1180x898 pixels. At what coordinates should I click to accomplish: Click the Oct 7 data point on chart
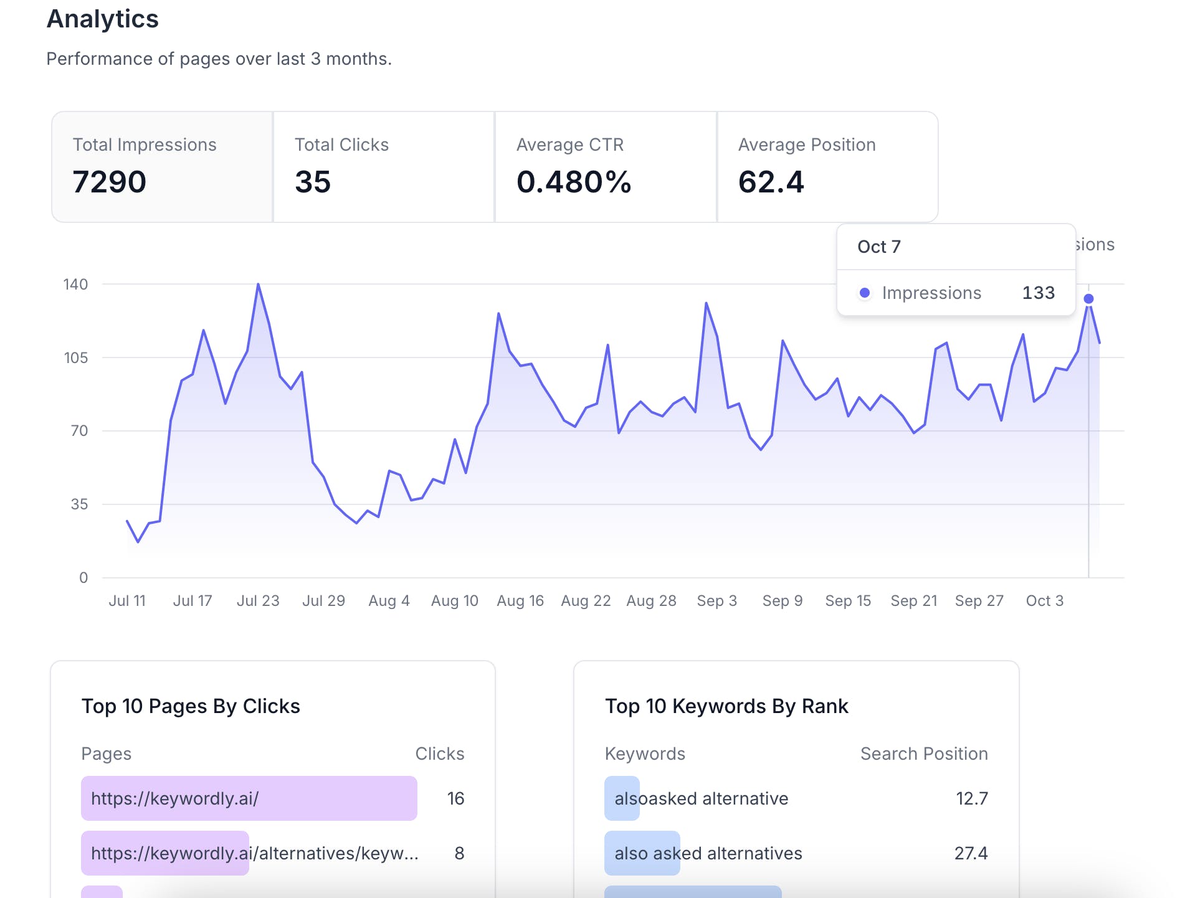[x=1088, y=299]
